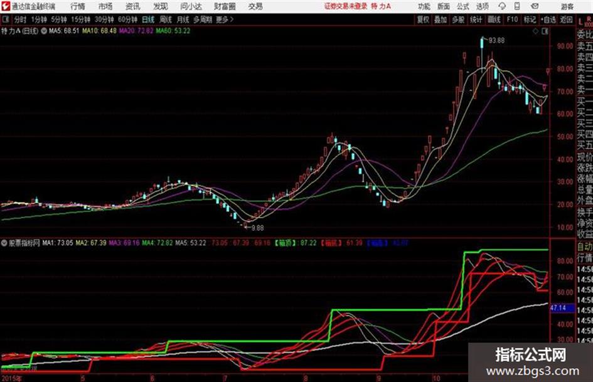This screenshot has height=382, width=593.
Task: Switch to the 15分钟 period
Action: click(80, 19)
